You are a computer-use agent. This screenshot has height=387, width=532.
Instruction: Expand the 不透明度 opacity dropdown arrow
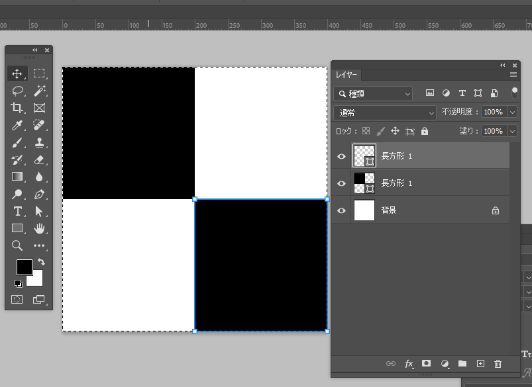pos(512,112)
